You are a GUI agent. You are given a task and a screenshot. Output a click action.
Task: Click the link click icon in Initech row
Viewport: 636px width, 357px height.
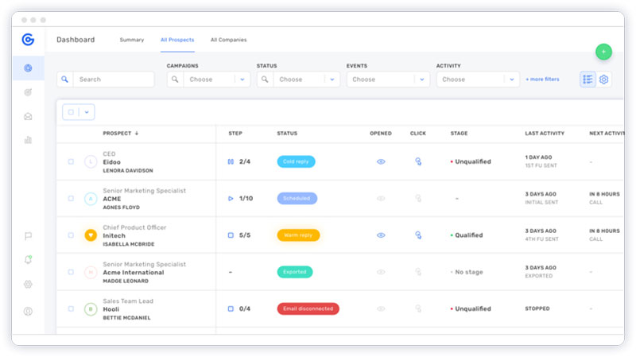418,235
